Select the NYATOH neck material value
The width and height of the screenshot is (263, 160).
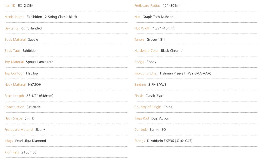coord(34,85)
